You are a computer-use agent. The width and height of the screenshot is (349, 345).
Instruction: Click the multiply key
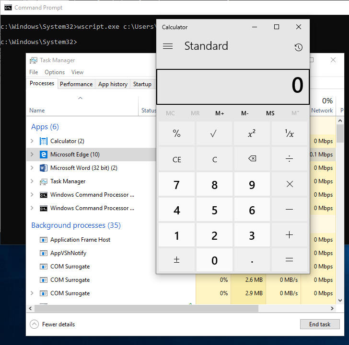tap(290, 184)
